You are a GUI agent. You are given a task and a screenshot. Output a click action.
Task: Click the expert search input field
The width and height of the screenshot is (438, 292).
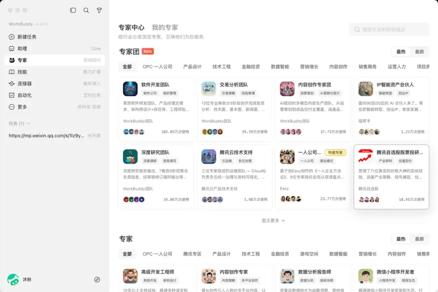(x=389, y=29)
